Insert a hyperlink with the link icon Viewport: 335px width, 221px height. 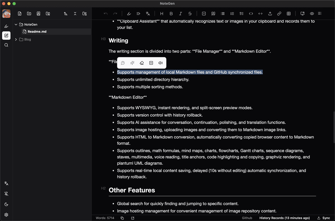(279, 13)
